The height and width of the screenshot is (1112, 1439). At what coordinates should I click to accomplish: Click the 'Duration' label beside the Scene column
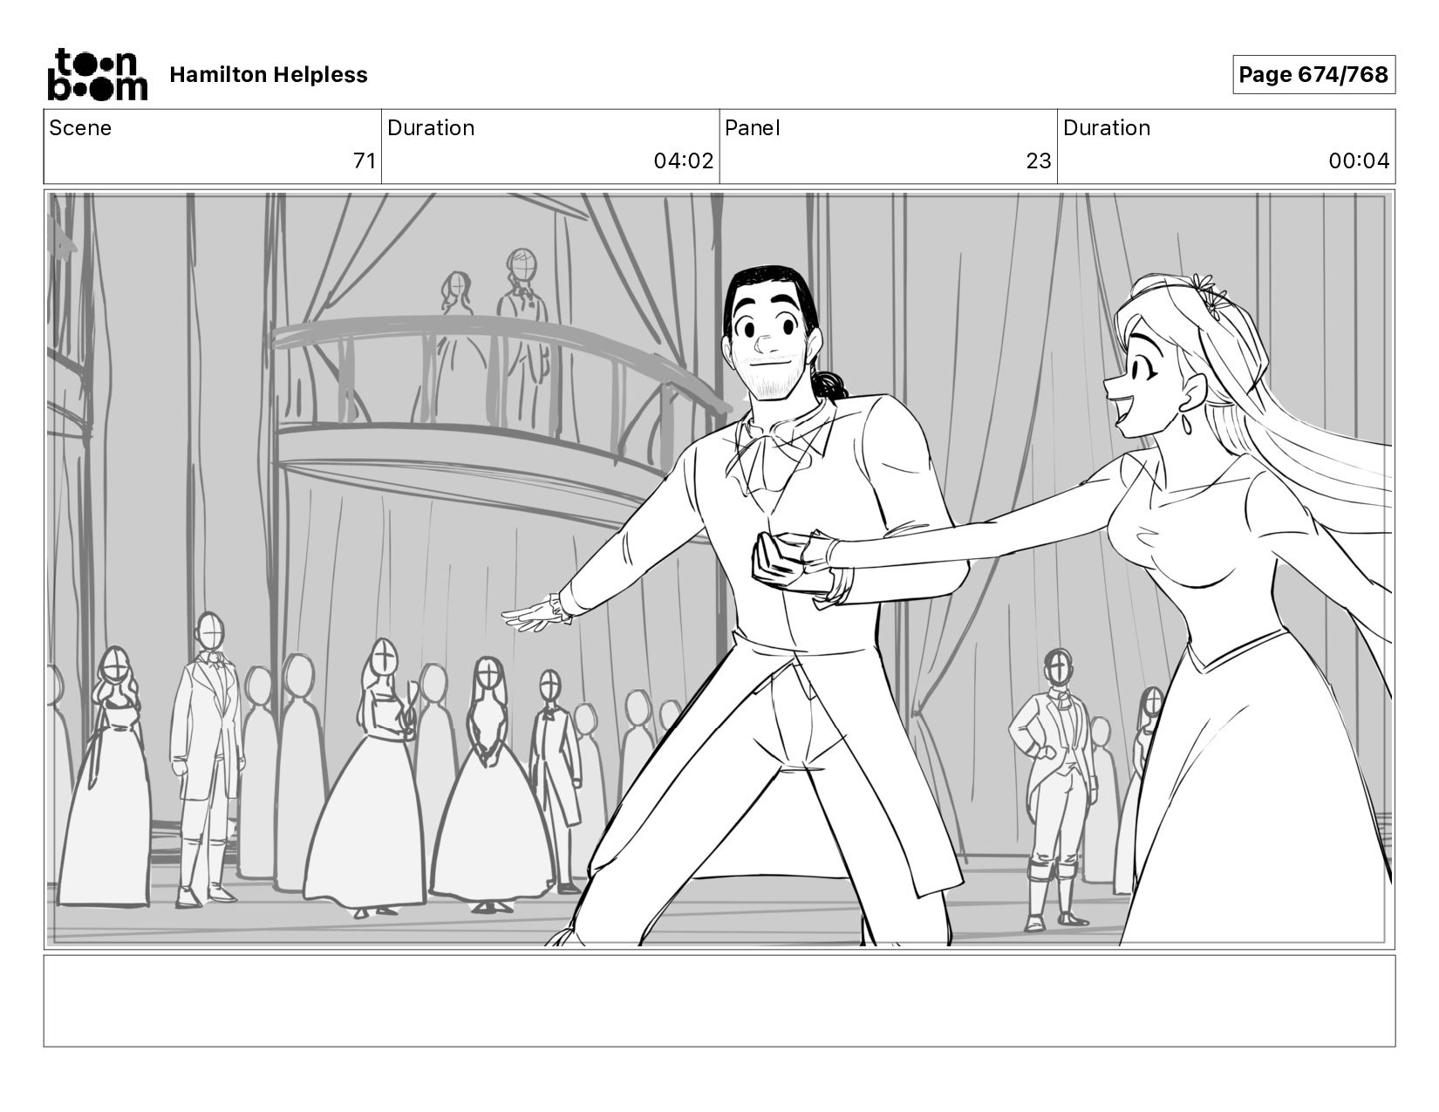[431, 128]
